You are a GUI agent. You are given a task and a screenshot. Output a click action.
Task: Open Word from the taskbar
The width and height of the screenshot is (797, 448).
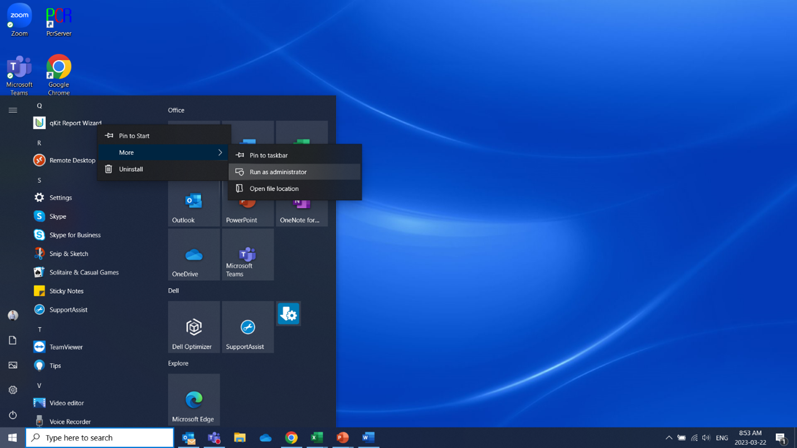click(368, 438)
